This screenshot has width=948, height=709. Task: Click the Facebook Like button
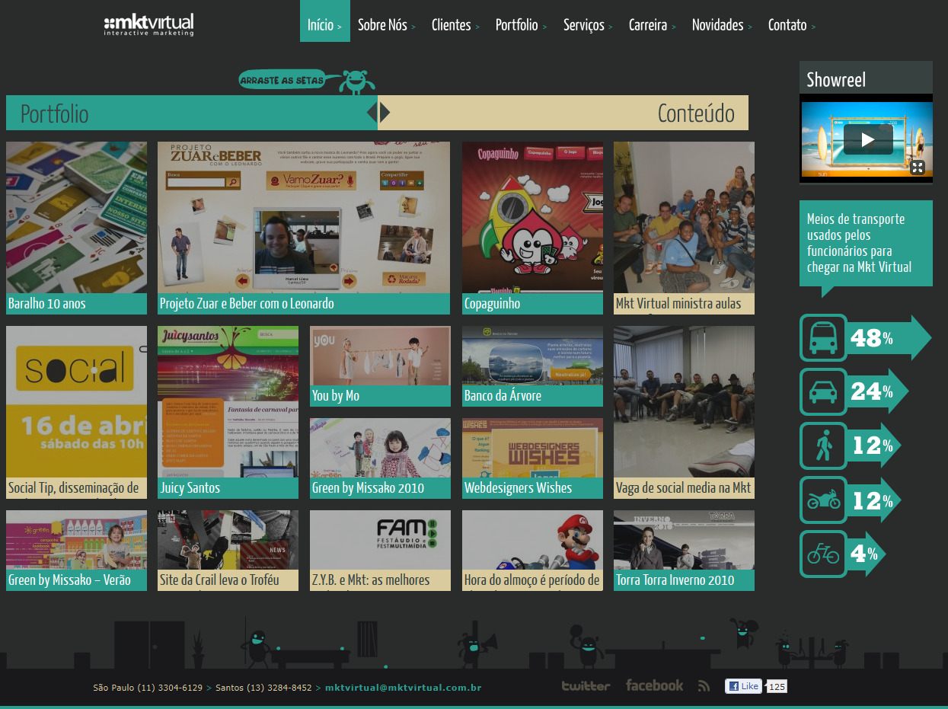pos(744,686)
